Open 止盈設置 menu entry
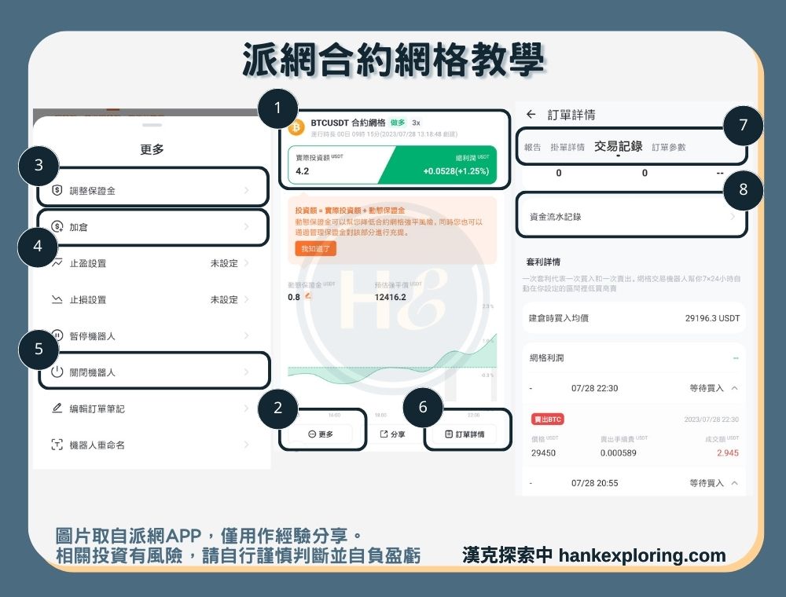 click(x=152, y=263)
